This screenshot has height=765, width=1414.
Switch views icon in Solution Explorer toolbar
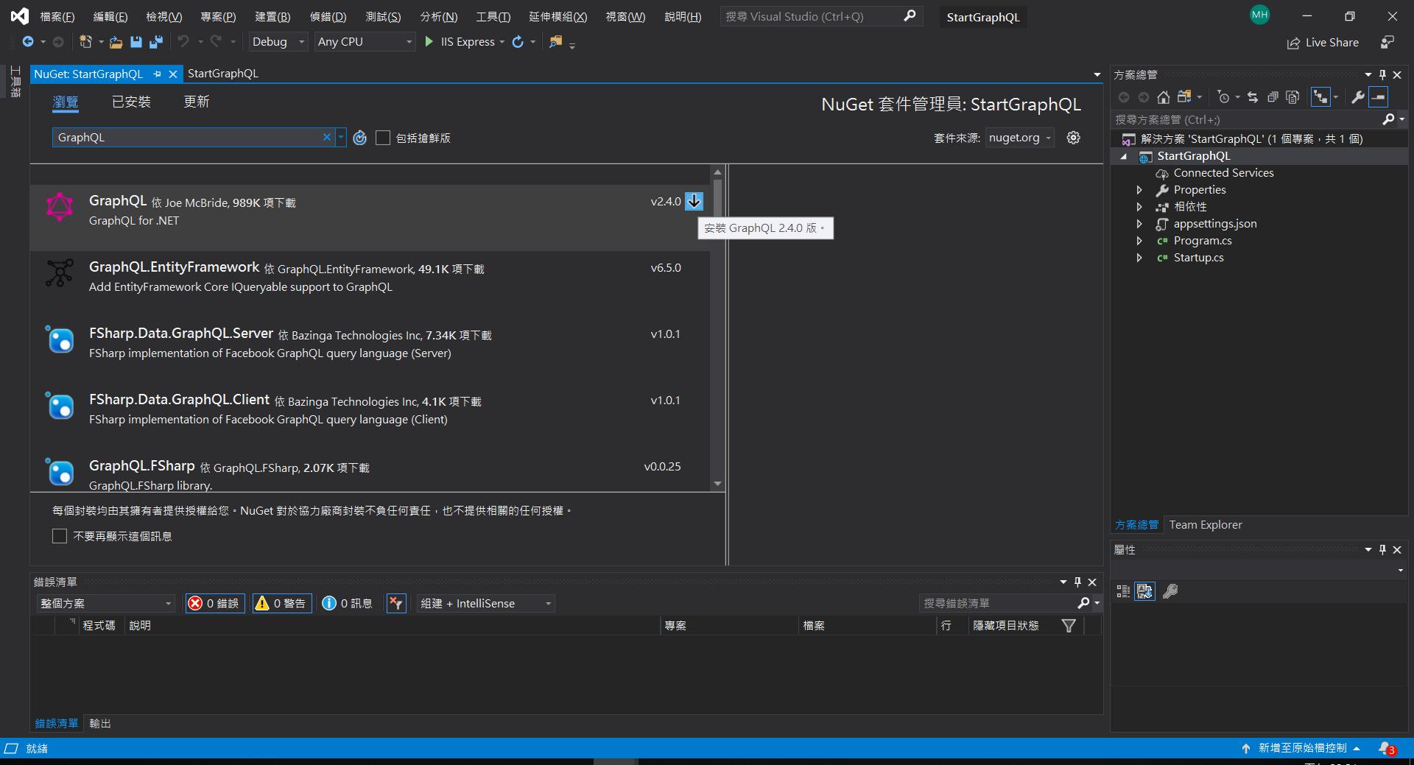click(1184, 96)
